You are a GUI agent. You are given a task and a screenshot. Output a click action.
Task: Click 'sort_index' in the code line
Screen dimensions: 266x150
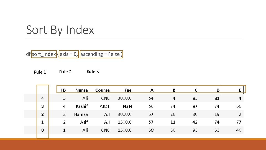(x=44, y=54)
